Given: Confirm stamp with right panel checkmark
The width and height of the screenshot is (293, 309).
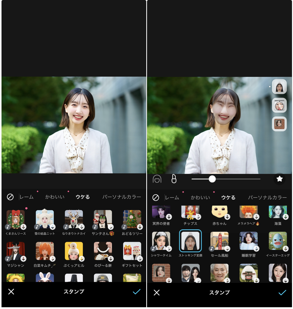Looking at the screenshot, I should [x=282, y=292].
